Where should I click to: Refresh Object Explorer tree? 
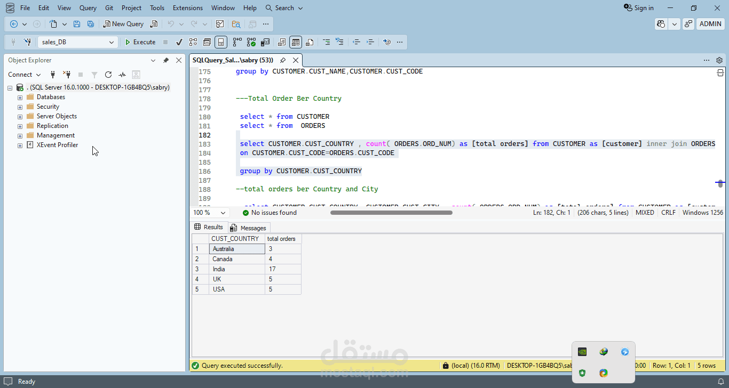point(108,75)
